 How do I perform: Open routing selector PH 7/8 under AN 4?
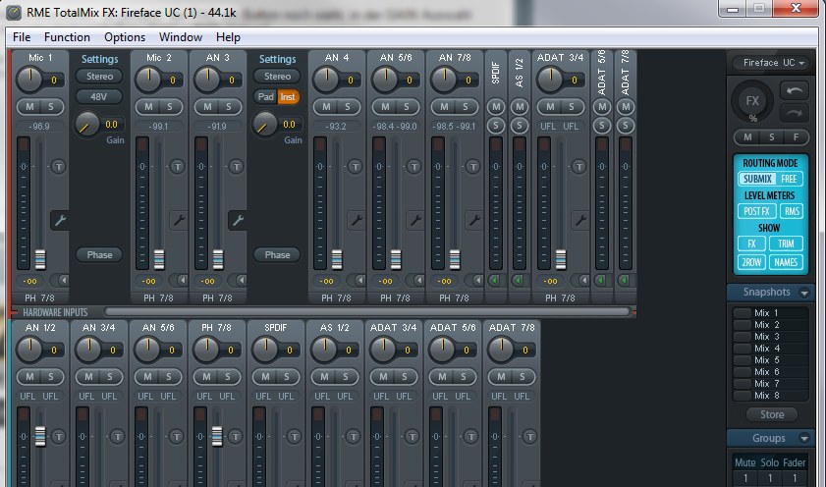337,298
